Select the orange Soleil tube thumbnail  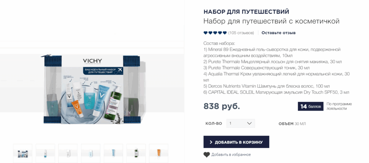[x=159, y=153]
